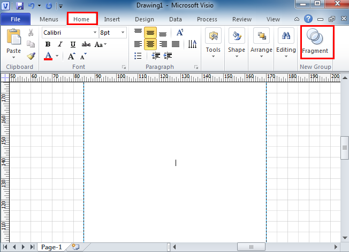The width and height of the screenshot is (349, 252).
Task: Click the Paste clipboard icon
Action: point(14,37)
